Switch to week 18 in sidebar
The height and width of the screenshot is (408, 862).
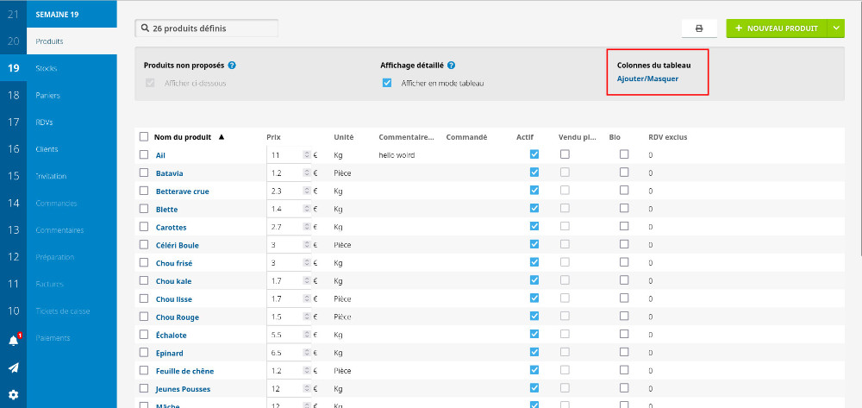coord(14,95)
